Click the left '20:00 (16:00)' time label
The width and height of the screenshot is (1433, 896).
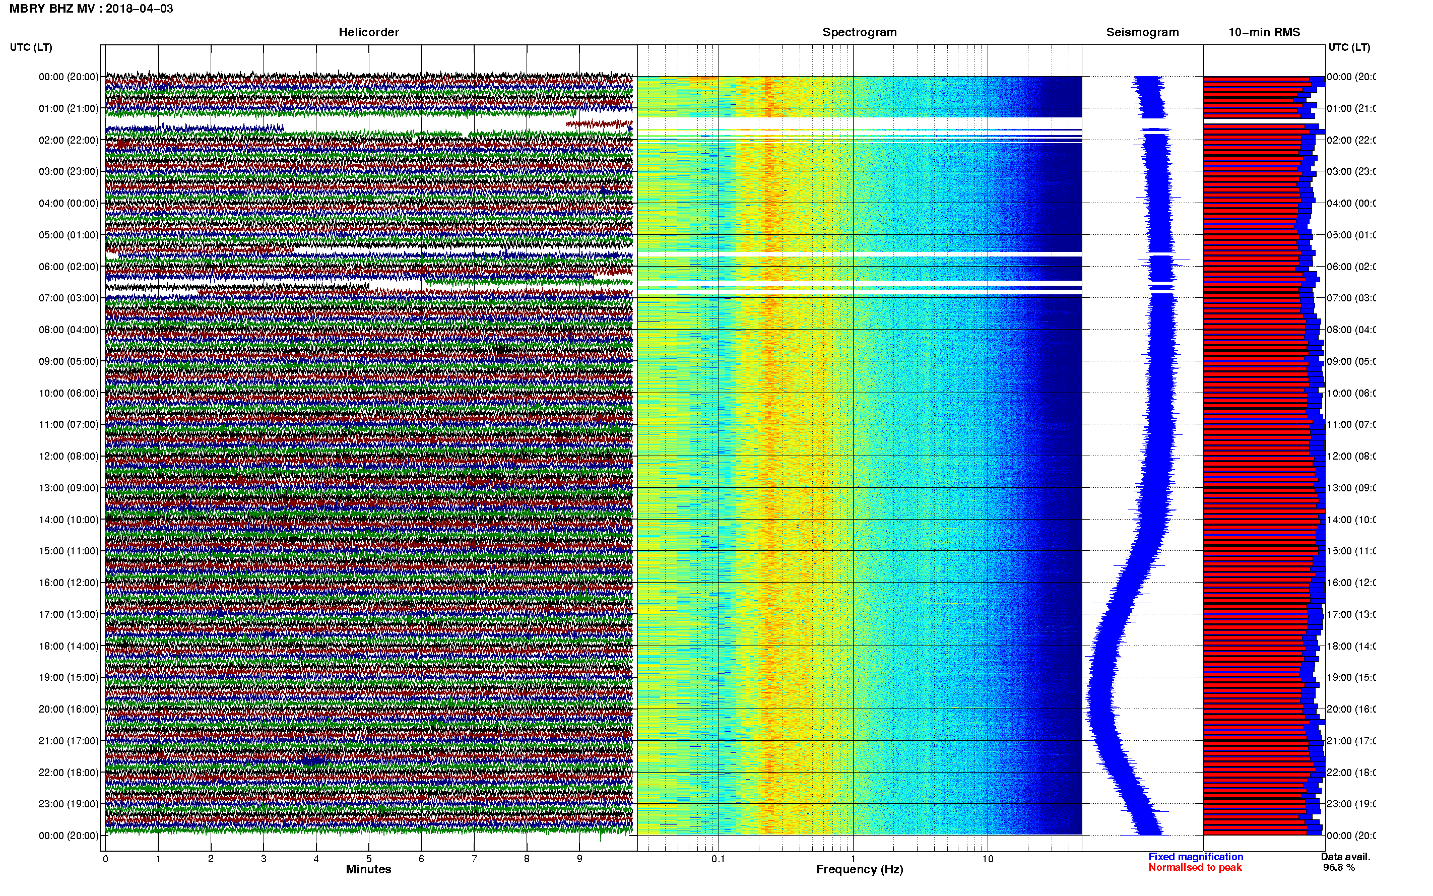click(69, 710)
